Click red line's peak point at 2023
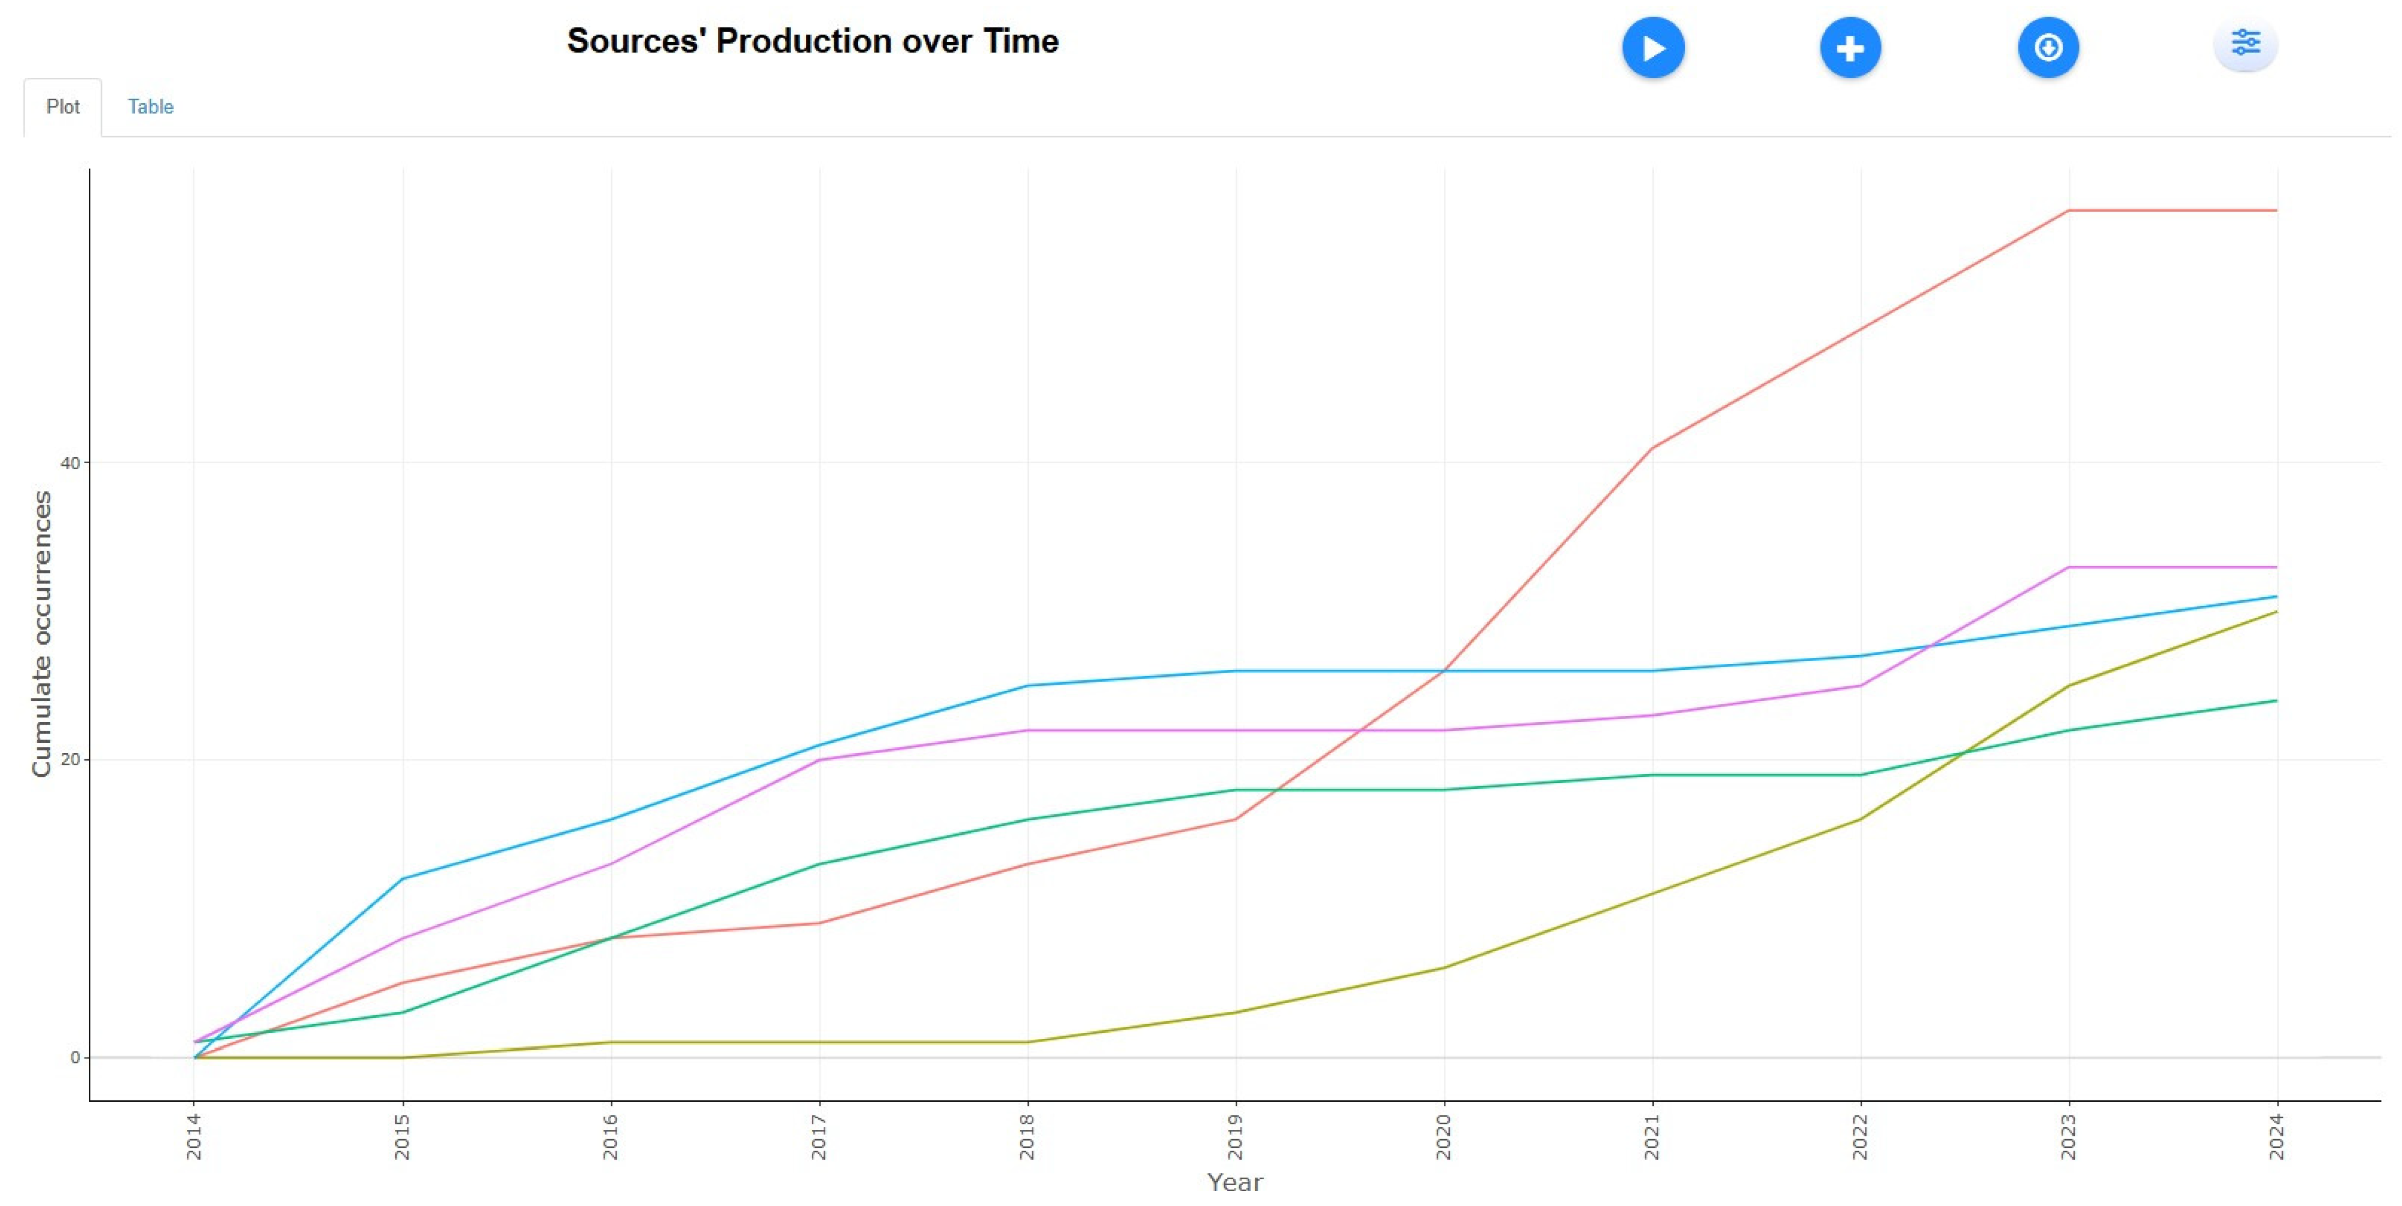Viewport: 2402px width, 1206px height. click(x=2068, y=211)
